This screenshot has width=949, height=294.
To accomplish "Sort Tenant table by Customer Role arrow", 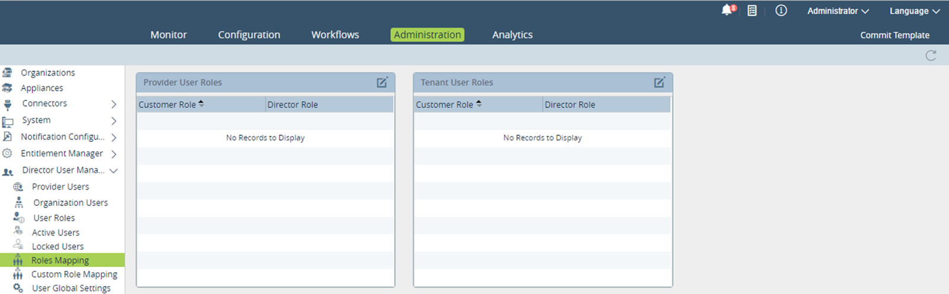I will [479, 104].
